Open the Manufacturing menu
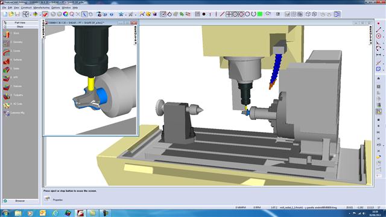Viewport: 386px width, 217px height. [42, 8]
